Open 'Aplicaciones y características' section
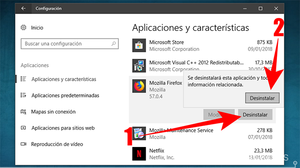Image resolution: width=300 pixels, height=168 pixels. (x=64, y=79)
